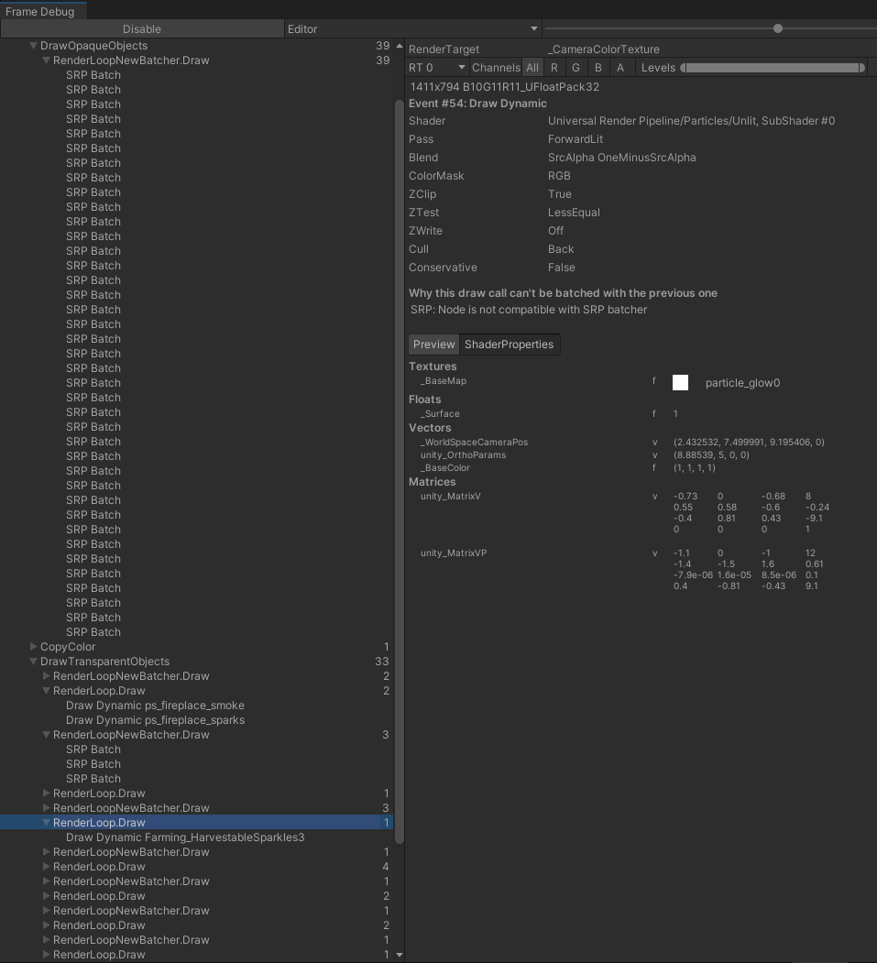Click the Frame Debug window tab
The height and width of the screenshot is (963, 877).
click(43, 8)
